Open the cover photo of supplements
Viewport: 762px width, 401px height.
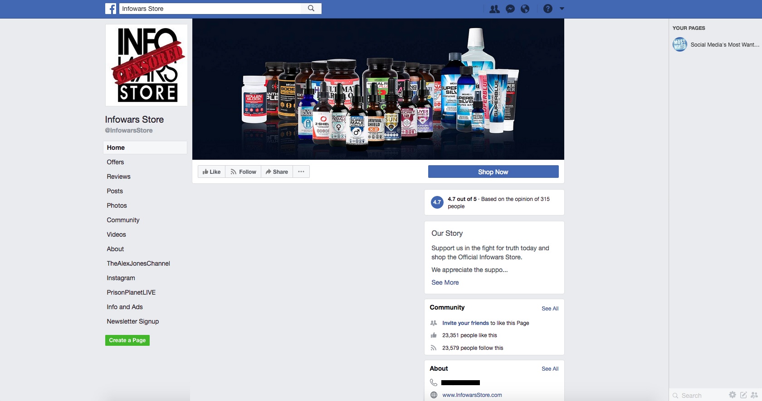pyautogui.click(x=378, y=89)
